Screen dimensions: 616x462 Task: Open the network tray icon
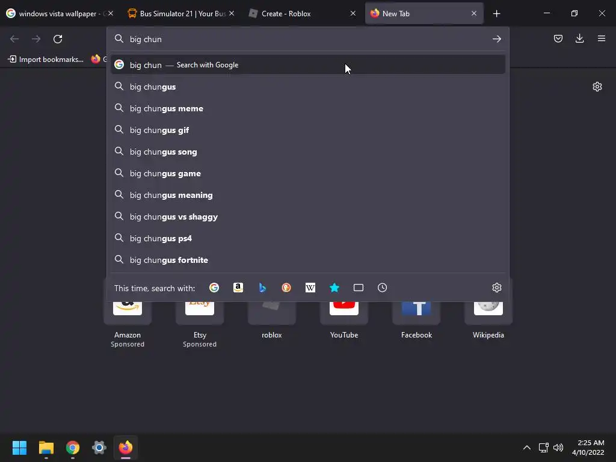pyautogui.click(x=543, y=448)
